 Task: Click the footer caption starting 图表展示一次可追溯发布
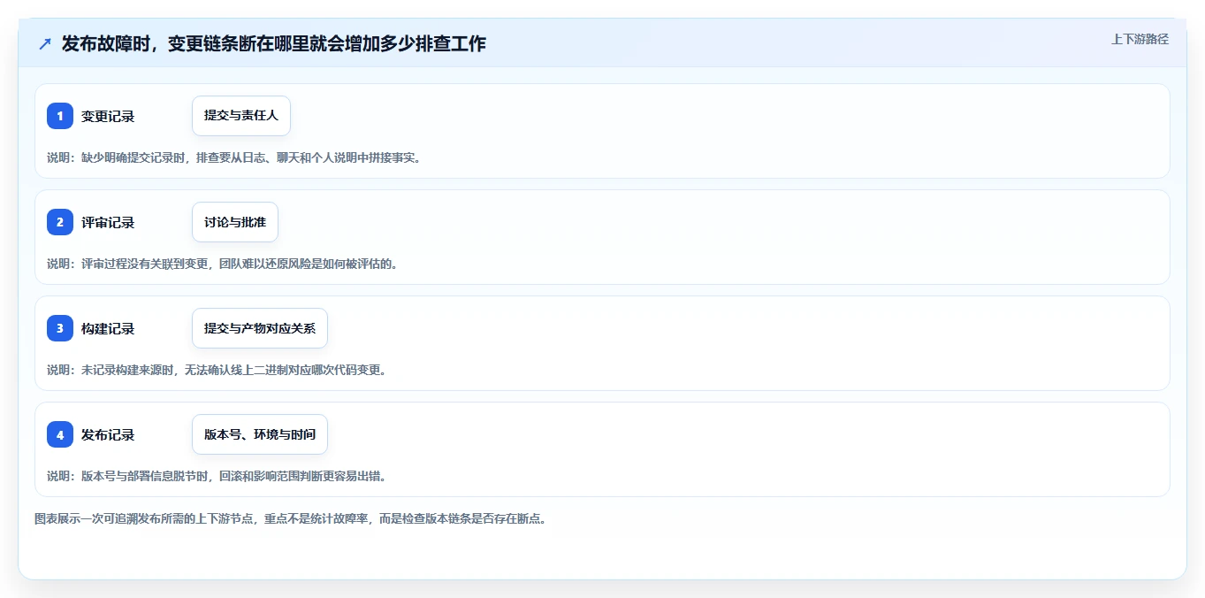pyautogui.click(x=290, y=518)
